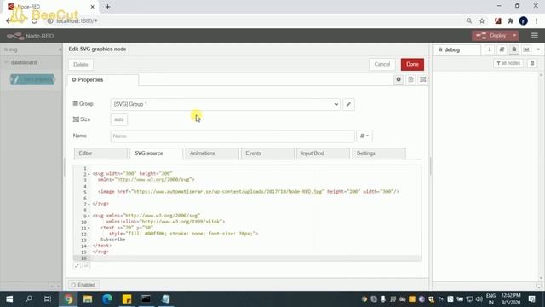Open Windows taskbar search
Viewport: 545px width, 307px height.
(x=29, y=299)
